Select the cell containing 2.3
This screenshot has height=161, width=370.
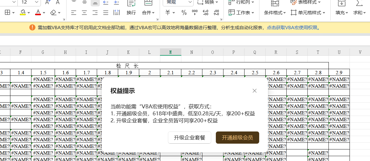pos(213,72)
